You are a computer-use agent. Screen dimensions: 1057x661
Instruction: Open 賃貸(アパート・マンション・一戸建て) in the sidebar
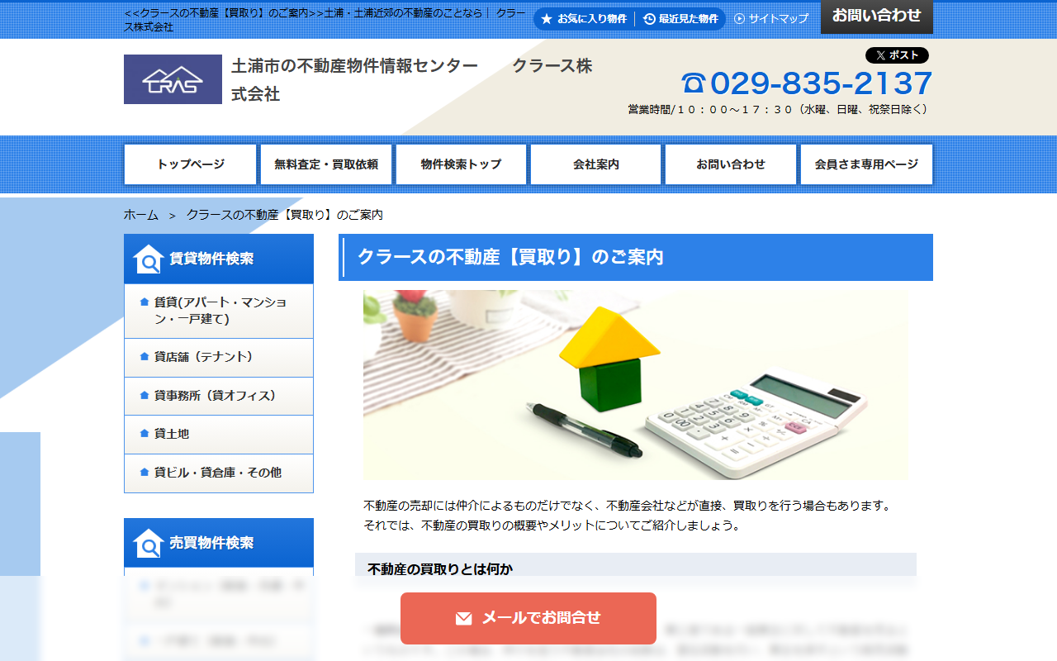pyautogui.click(x=219, y=311)
